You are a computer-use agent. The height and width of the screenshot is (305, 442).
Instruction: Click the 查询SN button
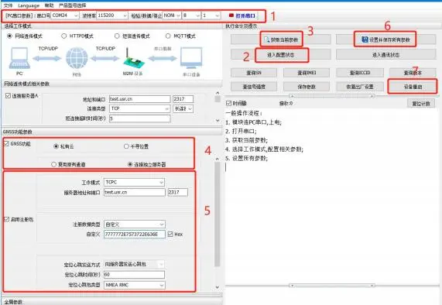click(x=254, y=73)
